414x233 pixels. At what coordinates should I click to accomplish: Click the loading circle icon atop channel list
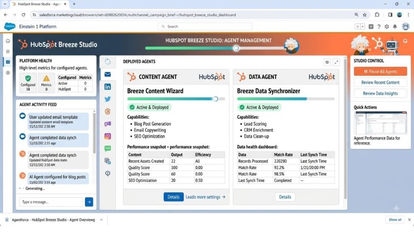pyautogui.click(x=108, y=62)
